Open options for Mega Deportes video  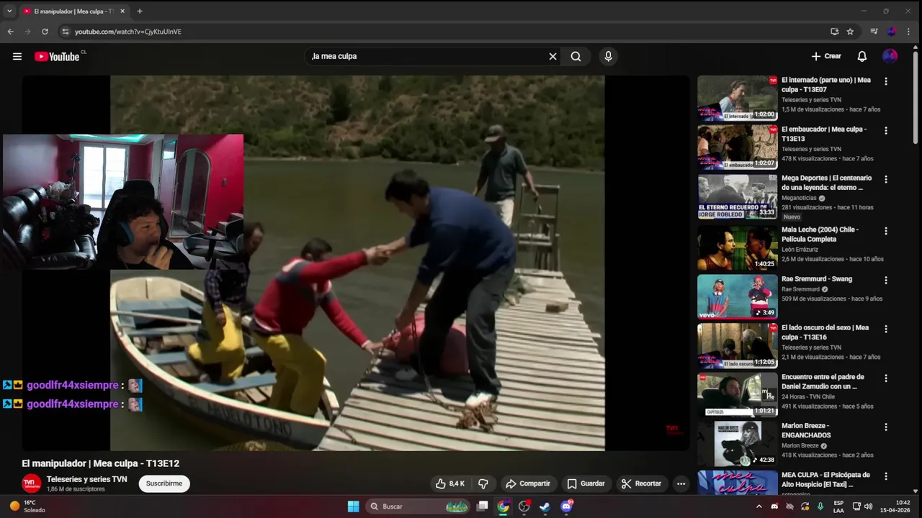tap(886, 179)
